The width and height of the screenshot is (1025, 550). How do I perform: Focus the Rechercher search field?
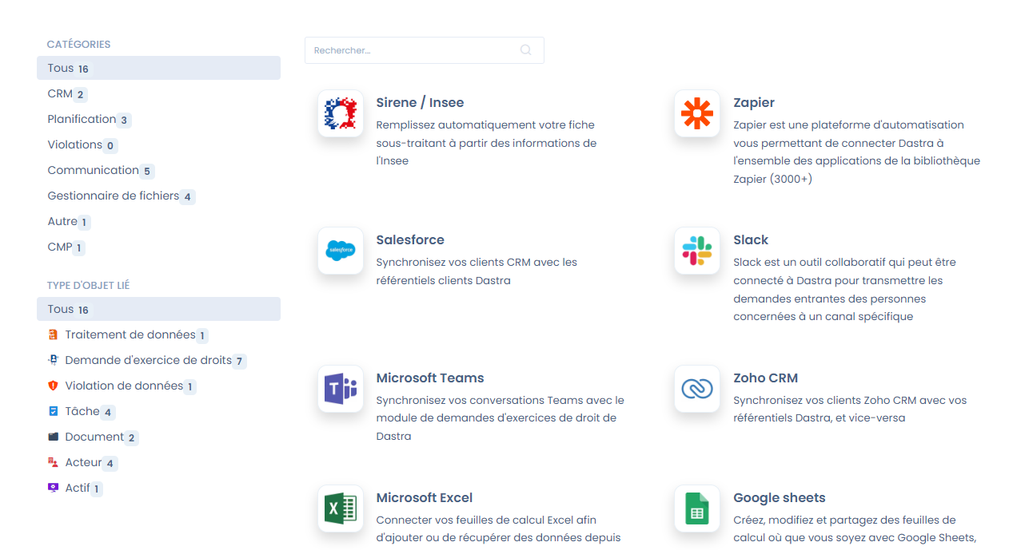click(425, 50)
